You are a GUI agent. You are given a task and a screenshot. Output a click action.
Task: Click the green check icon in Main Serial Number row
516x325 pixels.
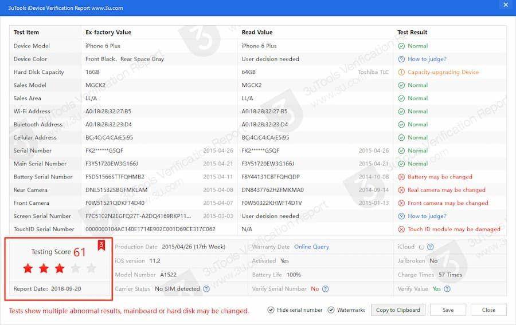pyautogui.click(x=401, y=164)
